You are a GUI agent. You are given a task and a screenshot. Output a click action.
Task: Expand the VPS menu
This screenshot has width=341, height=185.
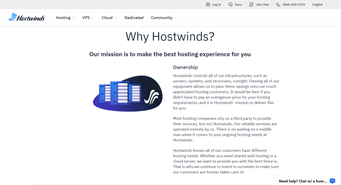88,18
